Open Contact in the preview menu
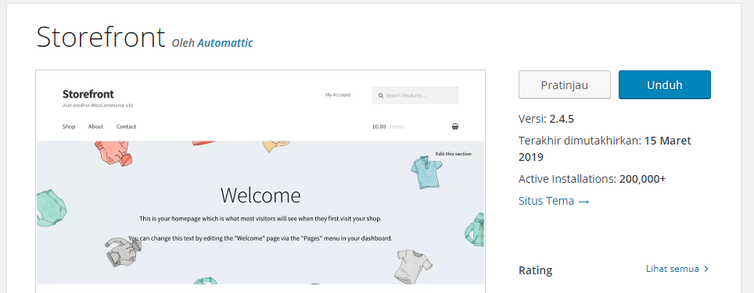 point(126,127)
